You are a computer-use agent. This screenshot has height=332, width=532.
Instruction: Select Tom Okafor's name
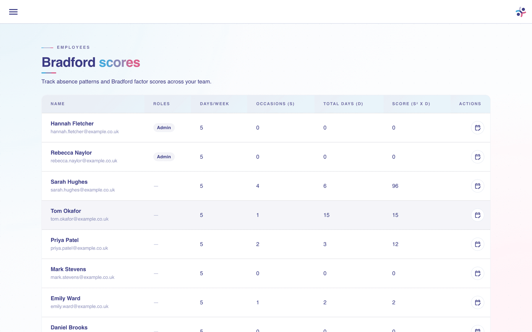click(x=66, y=211)
